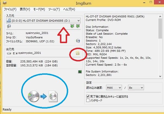Uncheck 完了後に書き込みキューに追加する checkbox
The image size is (164, 114).
point(88,96)
